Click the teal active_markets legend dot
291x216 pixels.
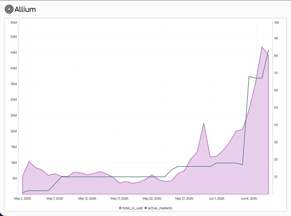[145, 208]
